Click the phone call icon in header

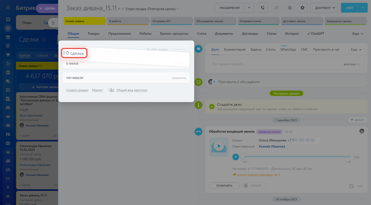[263, 8]
